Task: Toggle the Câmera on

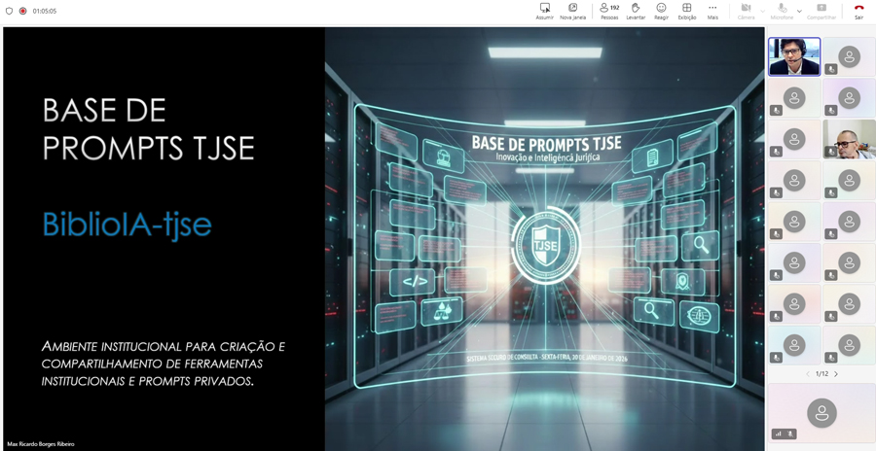Action: 746,11
